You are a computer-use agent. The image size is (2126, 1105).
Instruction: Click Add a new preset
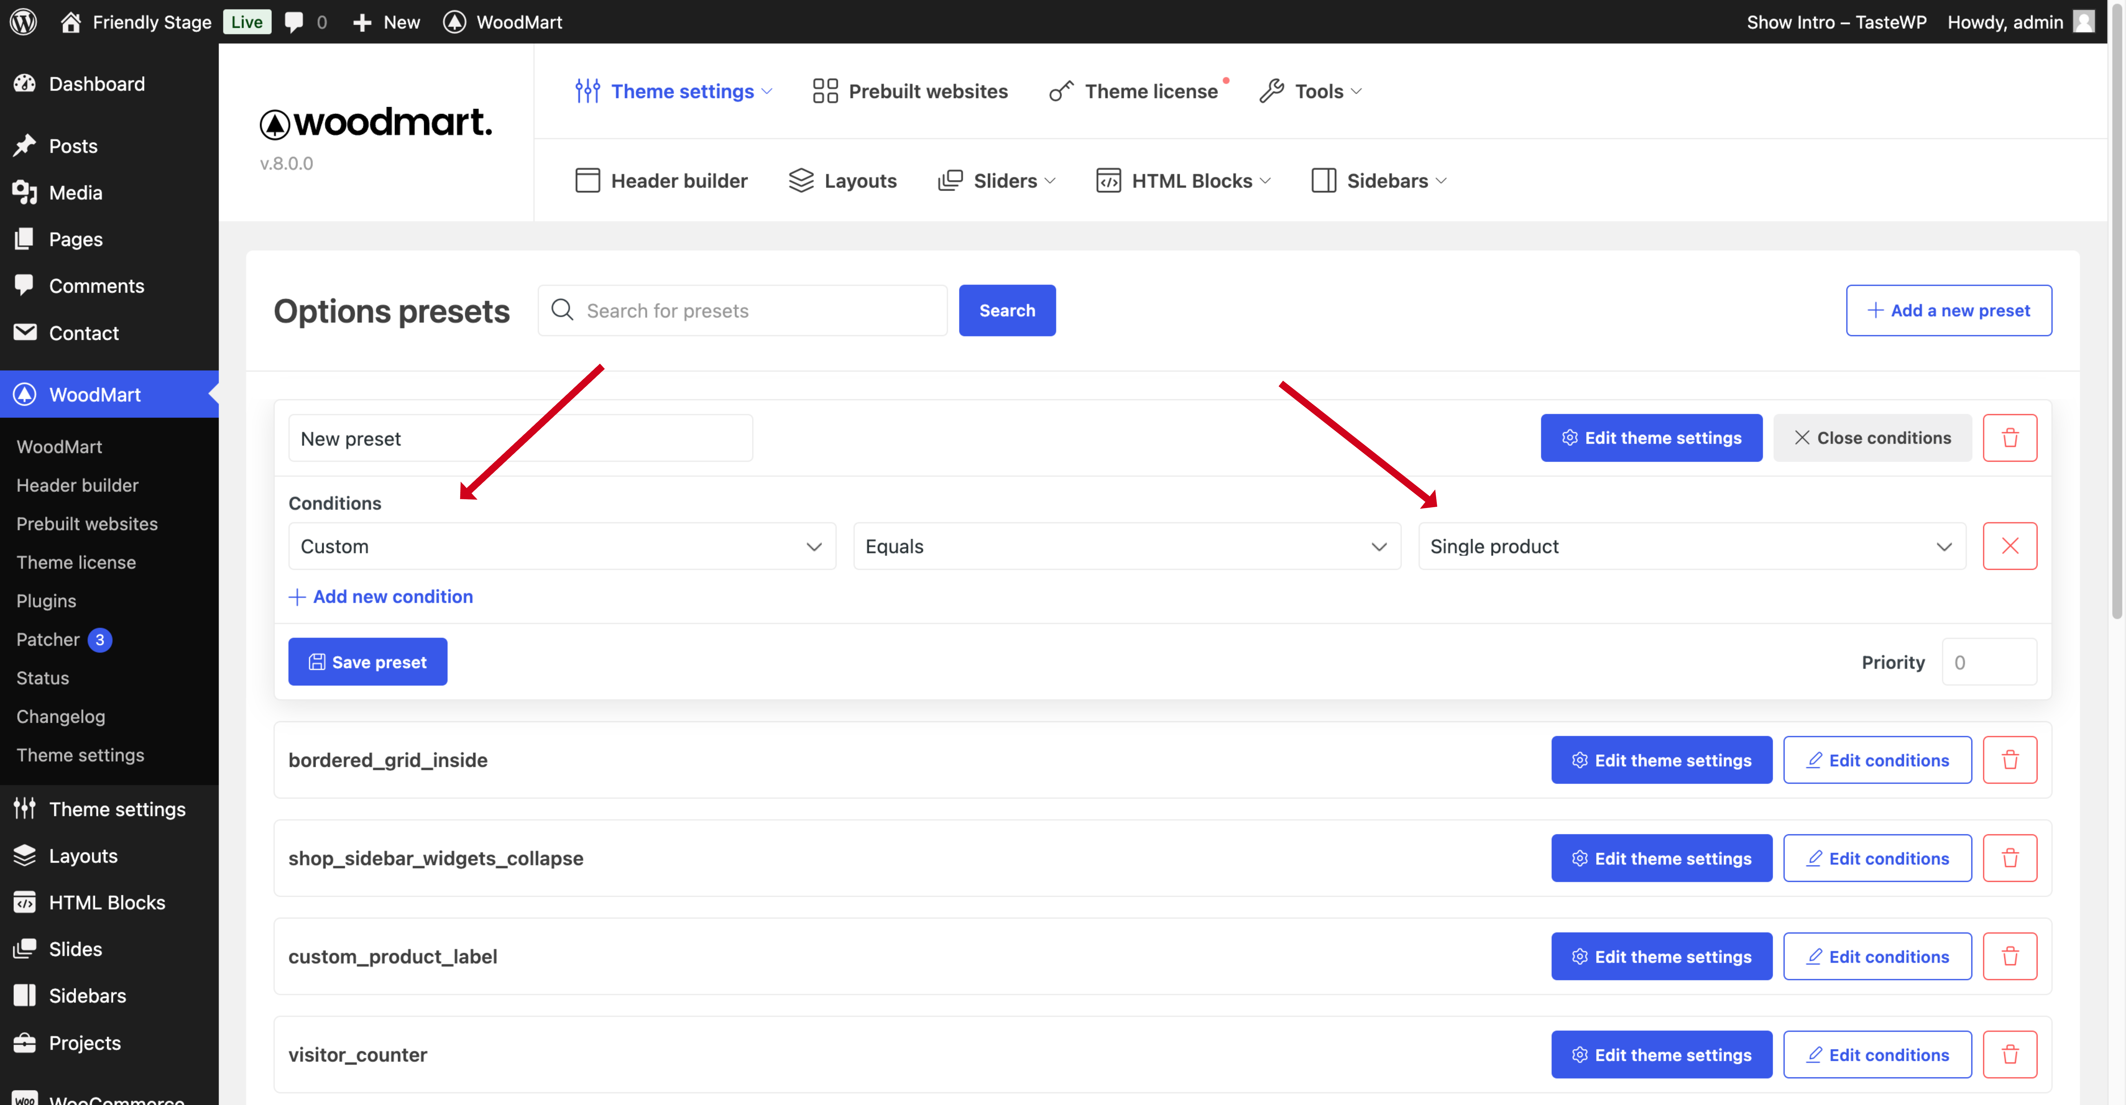[1949, 310]
